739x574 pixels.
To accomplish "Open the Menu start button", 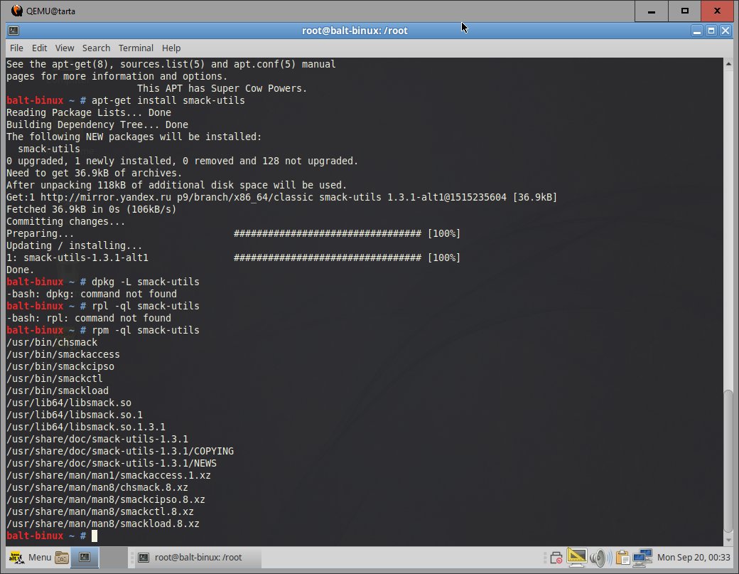I will 28,557.
